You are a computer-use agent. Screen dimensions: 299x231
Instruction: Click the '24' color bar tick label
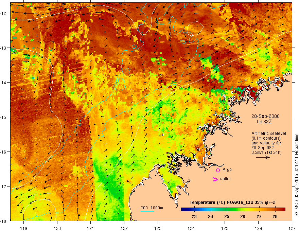[210, 217]
